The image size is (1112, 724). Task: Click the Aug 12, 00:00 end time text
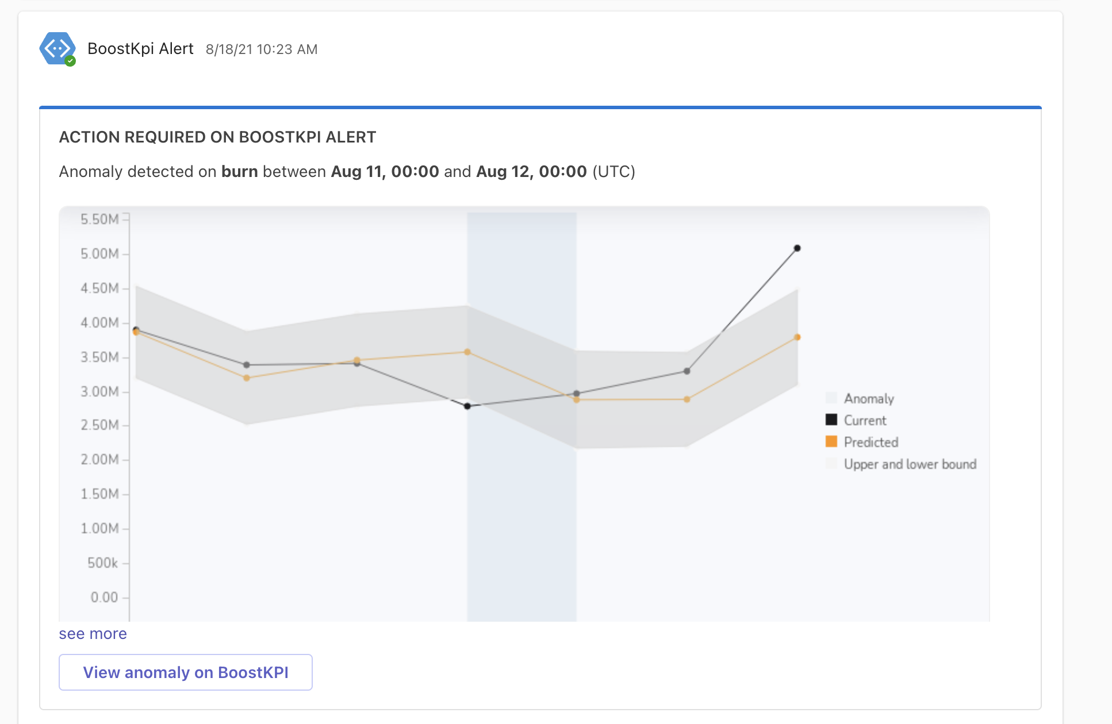pyautogui.click(x=531, y=172)
